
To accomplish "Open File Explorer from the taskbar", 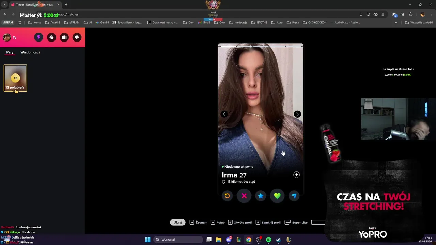I will click(219, 240).
